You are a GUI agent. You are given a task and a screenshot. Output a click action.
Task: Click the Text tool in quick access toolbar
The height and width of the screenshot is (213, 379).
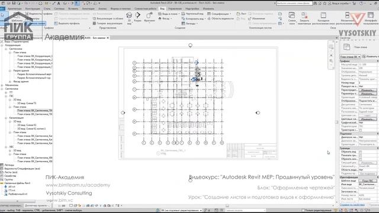(59, 3)
